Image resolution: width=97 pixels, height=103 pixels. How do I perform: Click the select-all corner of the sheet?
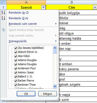[3, 2]
